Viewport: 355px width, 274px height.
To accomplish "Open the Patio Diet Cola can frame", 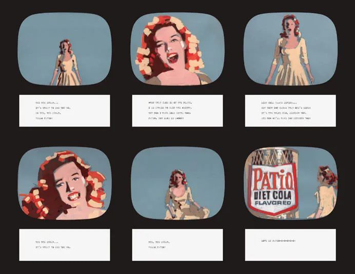I will (x=290, y=183).
